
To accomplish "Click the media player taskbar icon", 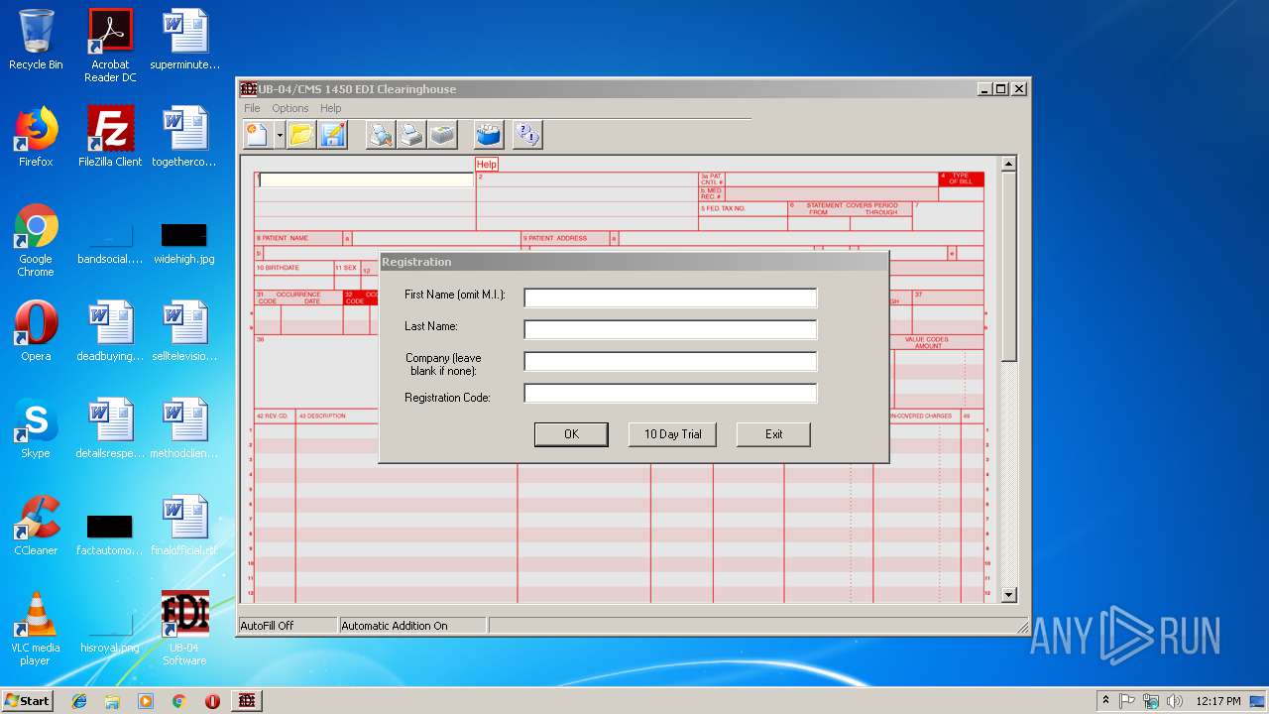I will (146, 701).
